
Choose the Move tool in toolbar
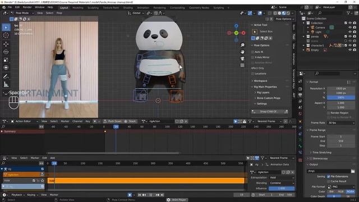(6, 44)
